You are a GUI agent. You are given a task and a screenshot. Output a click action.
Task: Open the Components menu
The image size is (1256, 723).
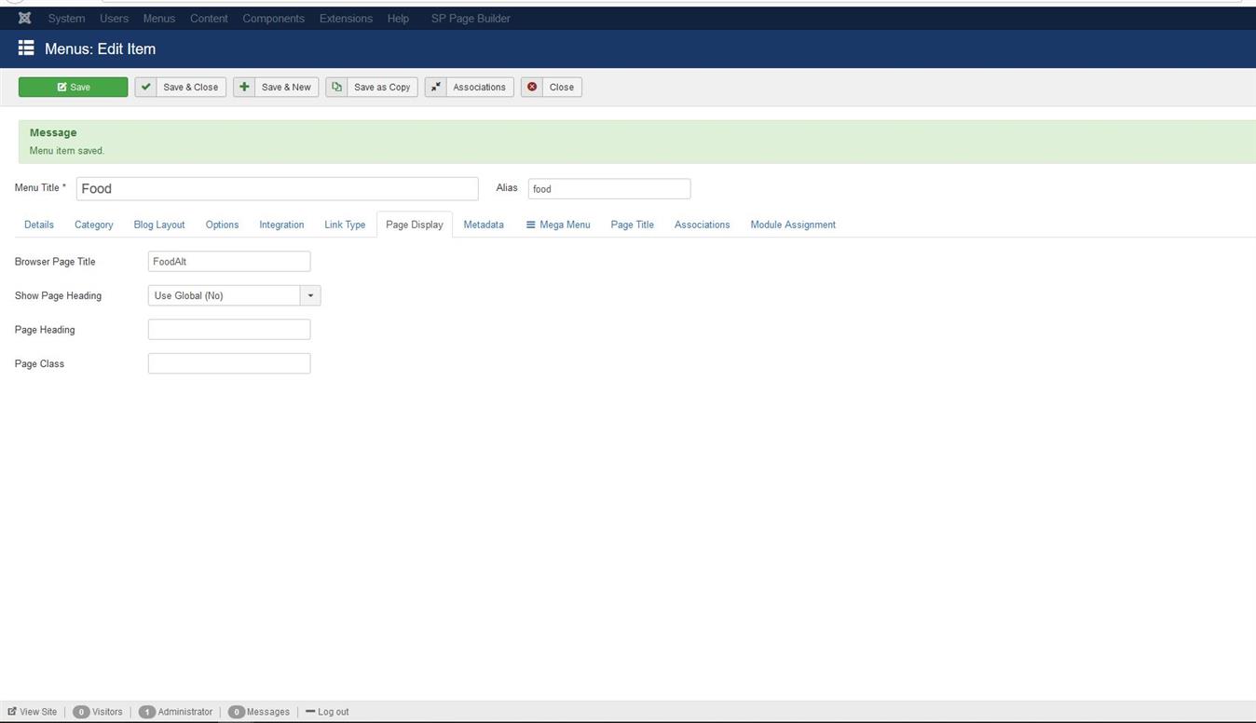[x=273, y=19]
